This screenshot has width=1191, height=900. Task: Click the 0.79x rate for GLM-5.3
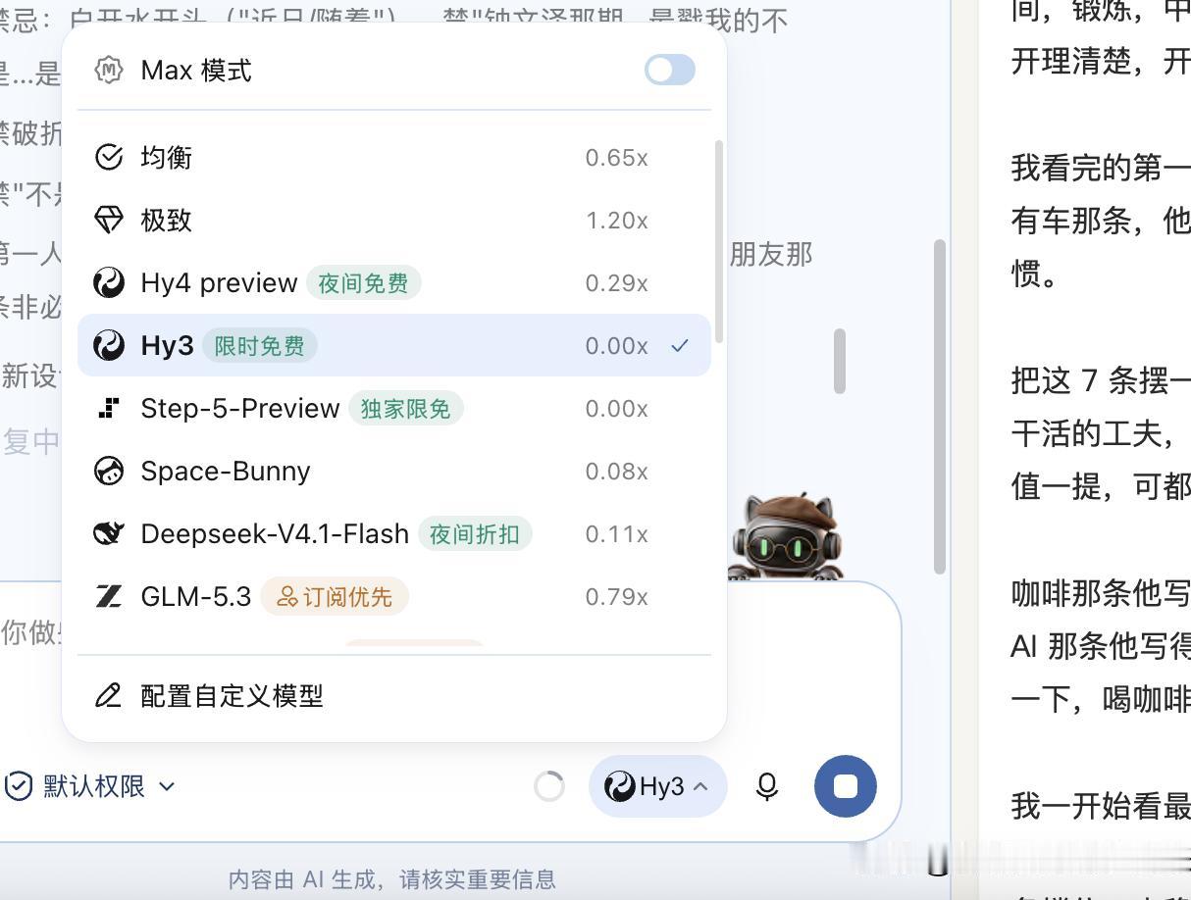click(616, 596)
